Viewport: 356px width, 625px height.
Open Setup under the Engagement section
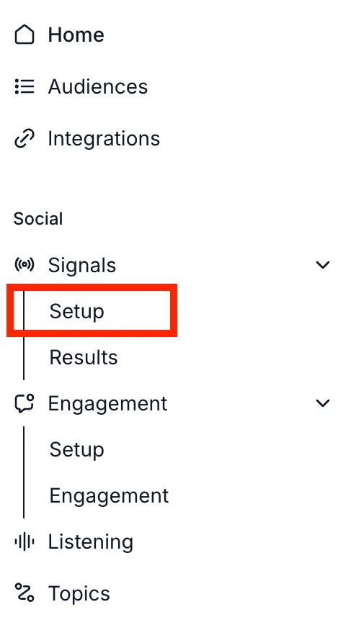coord(76,449)
